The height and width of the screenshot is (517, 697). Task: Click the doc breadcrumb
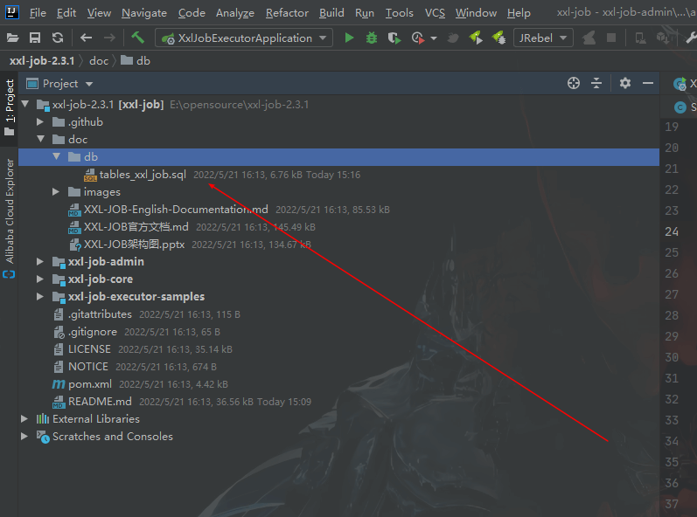[x=99, y=61]
